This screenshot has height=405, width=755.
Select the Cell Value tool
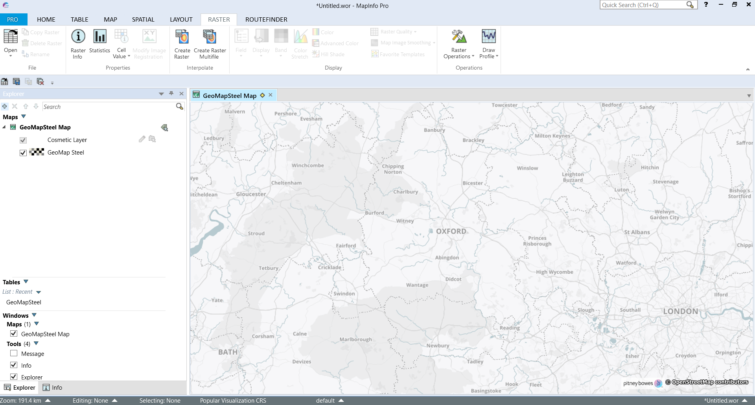tap(121, 37)
